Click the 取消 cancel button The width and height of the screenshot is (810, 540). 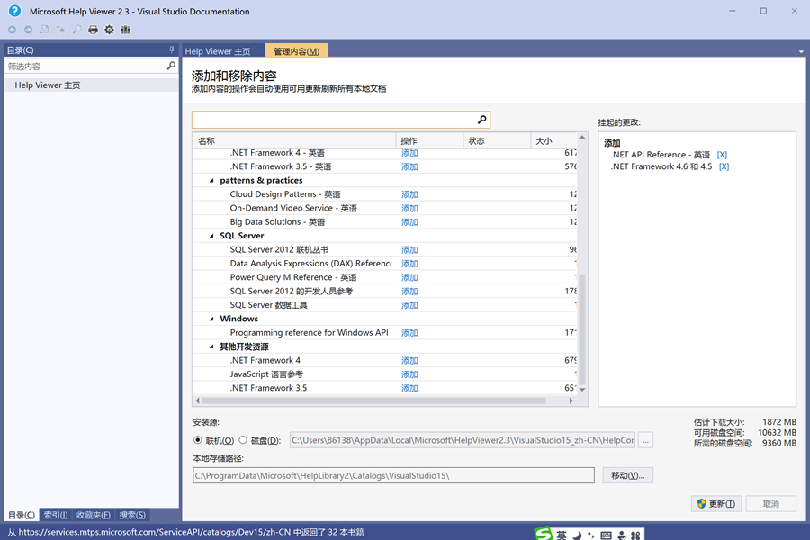pyautogui.click(x=771, y=504)
